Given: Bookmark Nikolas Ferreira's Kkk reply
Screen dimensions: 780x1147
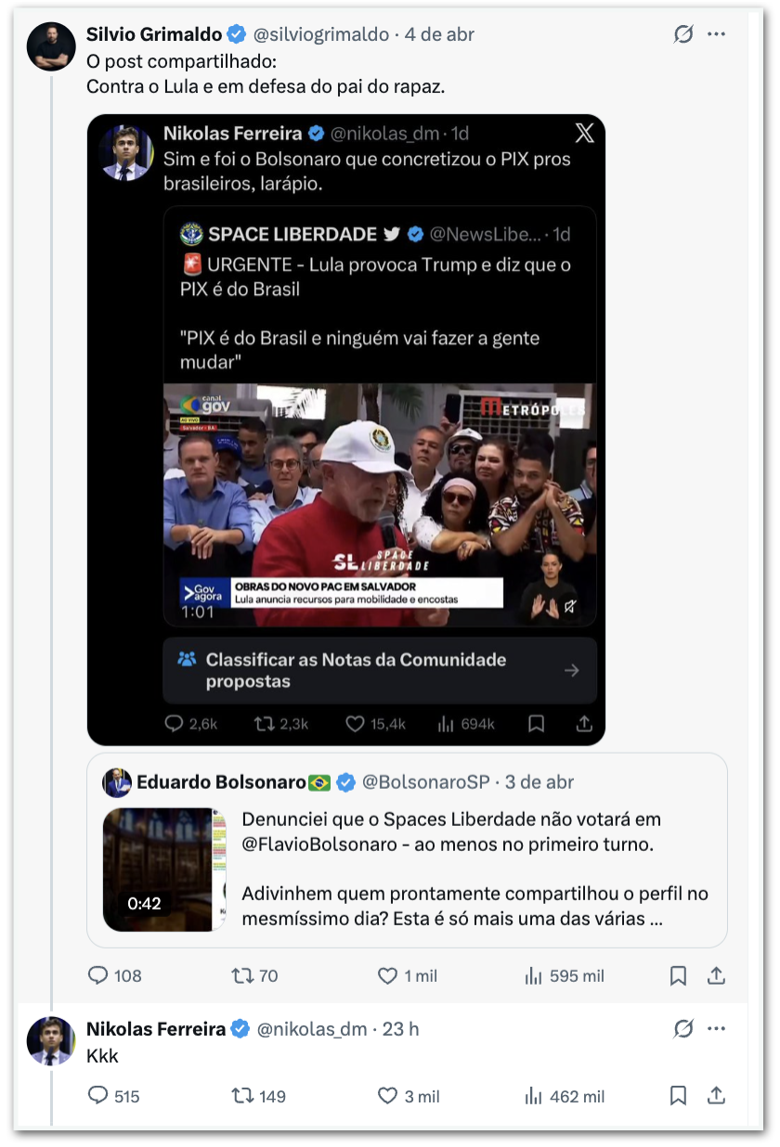Looking at the screenshot, I should (679, 1096).
